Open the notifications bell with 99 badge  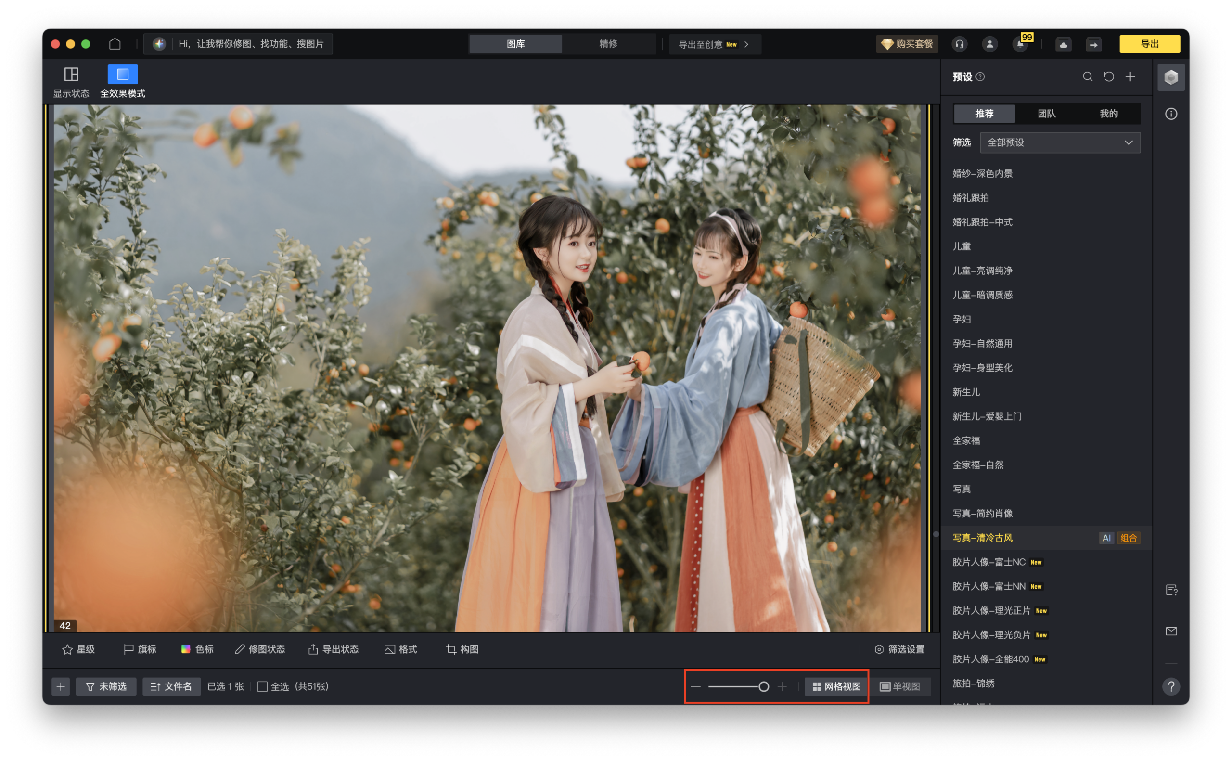click(1020, 44)
